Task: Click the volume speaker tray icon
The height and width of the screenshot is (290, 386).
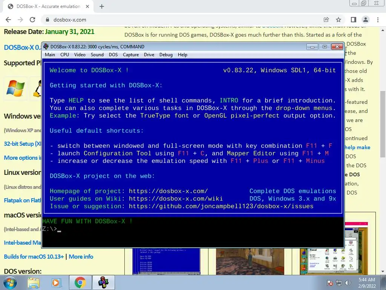Action: (x=348, y=283)
